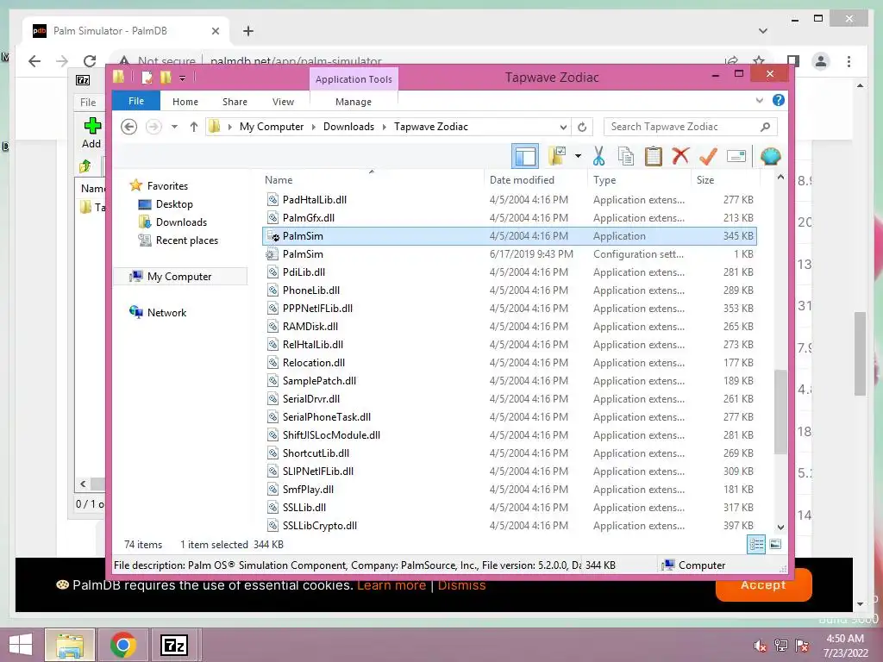Screen dimensions: 883x662
Task: Click ShiftJISLocModule.dll file icon
Action: [x=272, y=435]
